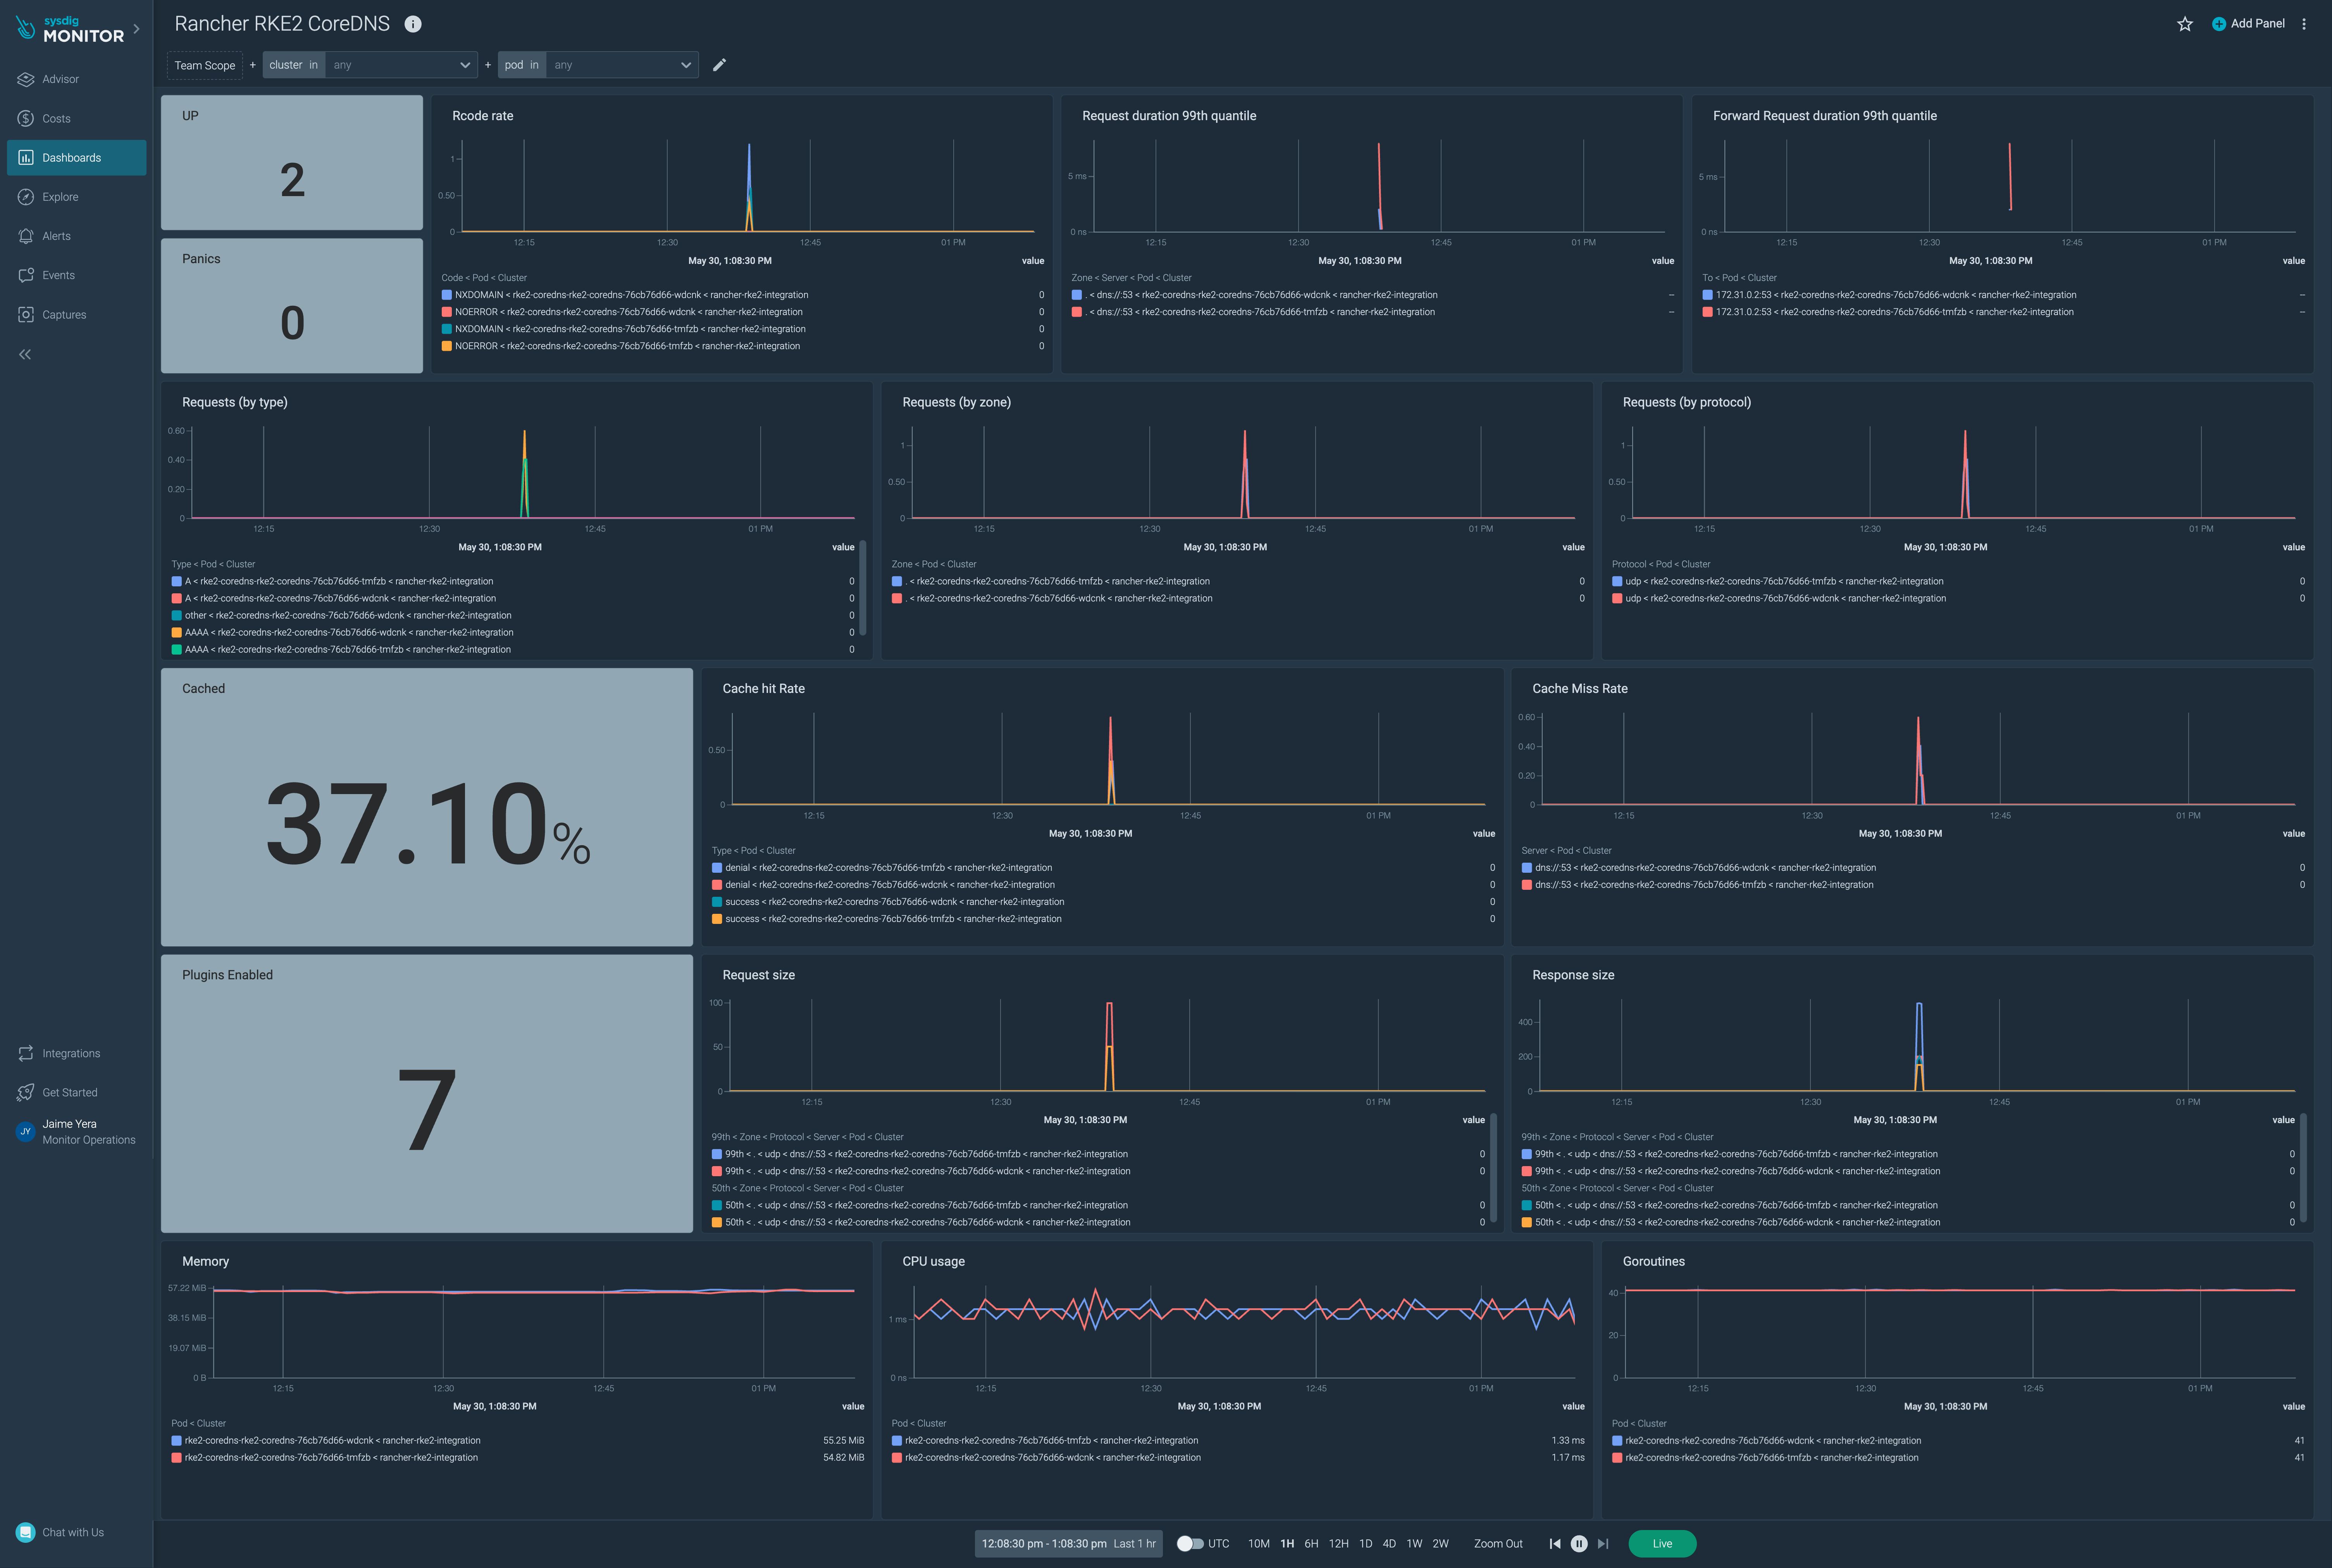Screen dimensions: 2332x1568
Task: Select the 1D time range
Action: coord(1365,1543)
